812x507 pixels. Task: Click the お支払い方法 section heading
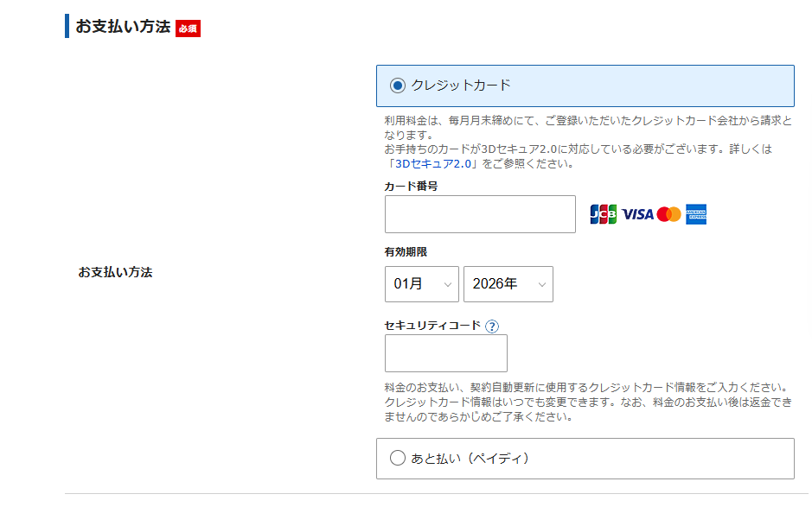pos(123,27)
